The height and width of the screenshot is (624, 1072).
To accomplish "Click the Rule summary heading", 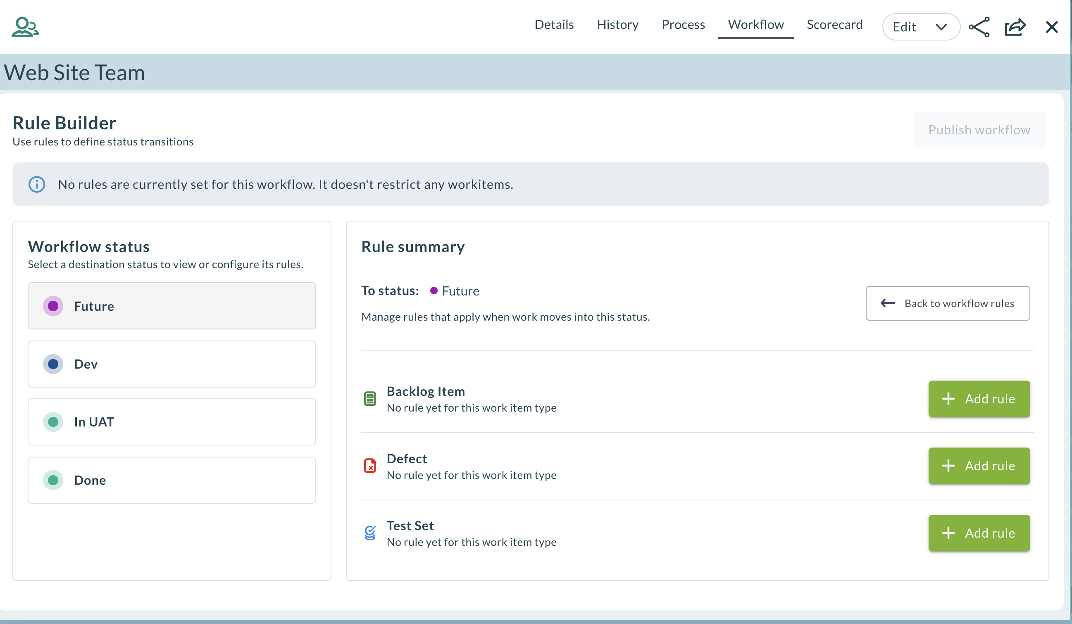I will (x=412, y=247).
